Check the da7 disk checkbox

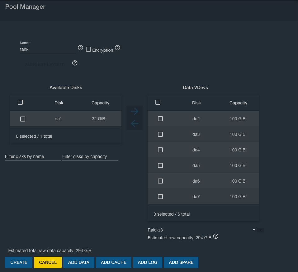click(x=160, y=197)
